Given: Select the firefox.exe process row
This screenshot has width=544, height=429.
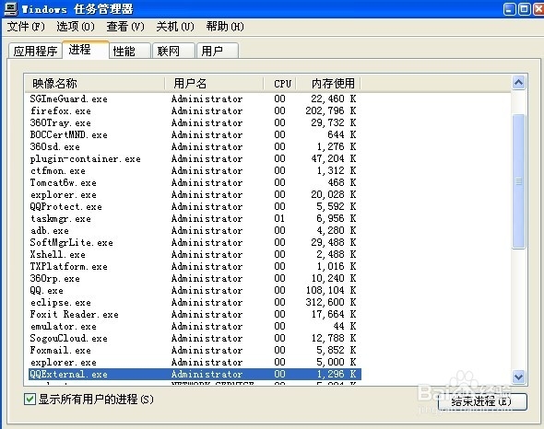Looking at the screenshot, I should click(194, 110).
